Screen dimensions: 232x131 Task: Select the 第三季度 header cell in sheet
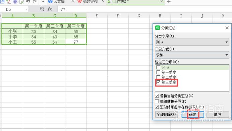76,26
